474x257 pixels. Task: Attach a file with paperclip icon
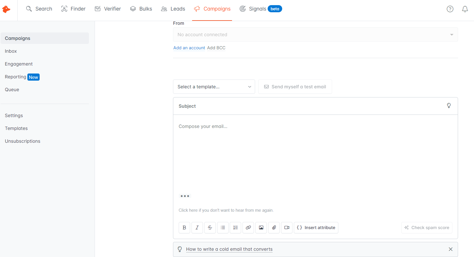(x=274, y=228)
